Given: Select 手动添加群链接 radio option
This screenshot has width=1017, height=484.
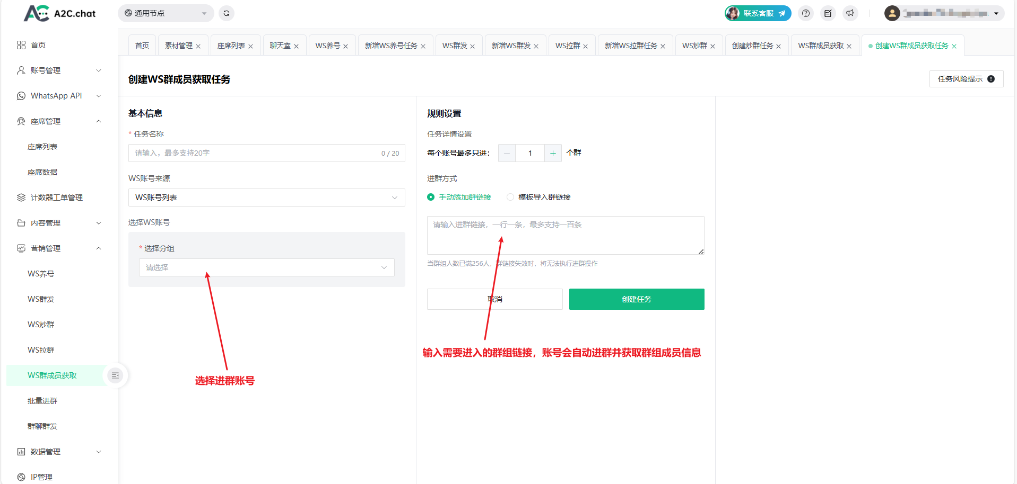Looking at the screenshot, I should coord(431,197).
